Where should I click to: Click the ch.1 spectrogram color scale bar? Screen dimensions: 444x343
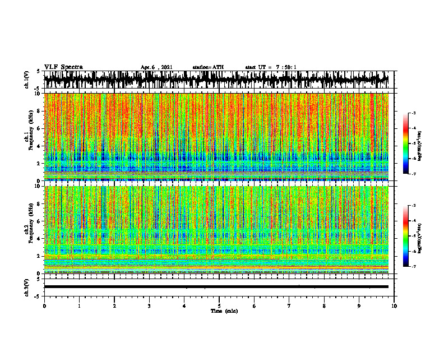(406, 143)
